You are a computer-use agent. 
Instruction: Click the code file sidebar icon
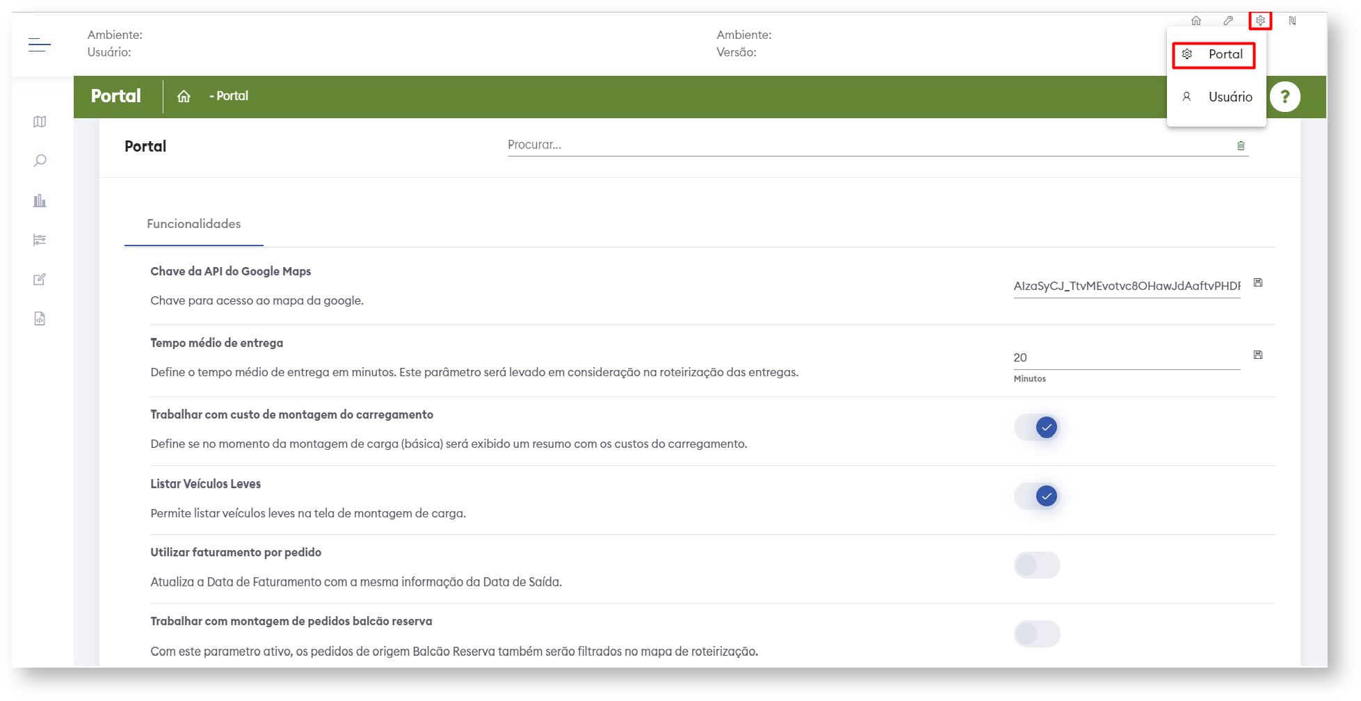click(x=40, y=319)
